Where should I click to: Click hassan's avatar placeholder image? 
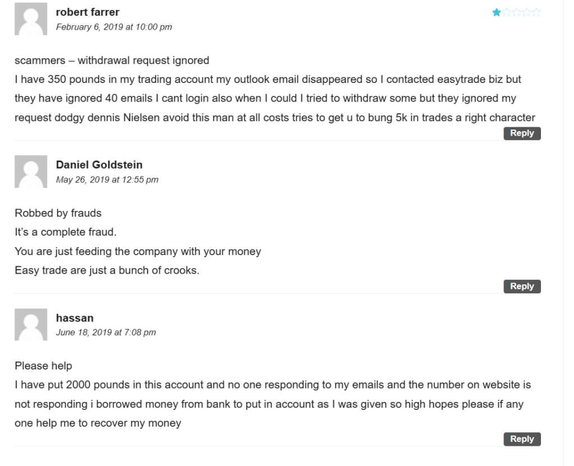click(x=31, y=324)
